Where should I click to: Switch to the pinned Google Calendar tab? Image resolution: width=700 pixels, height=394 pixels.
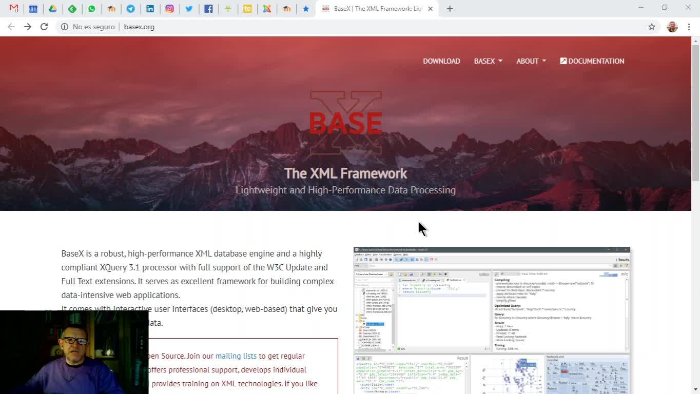click(x=33, y=9)
